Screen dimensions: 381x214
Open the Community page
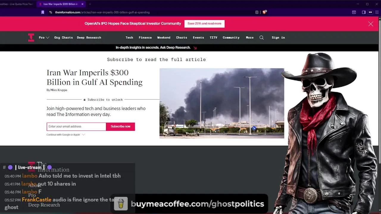point(231,37)
